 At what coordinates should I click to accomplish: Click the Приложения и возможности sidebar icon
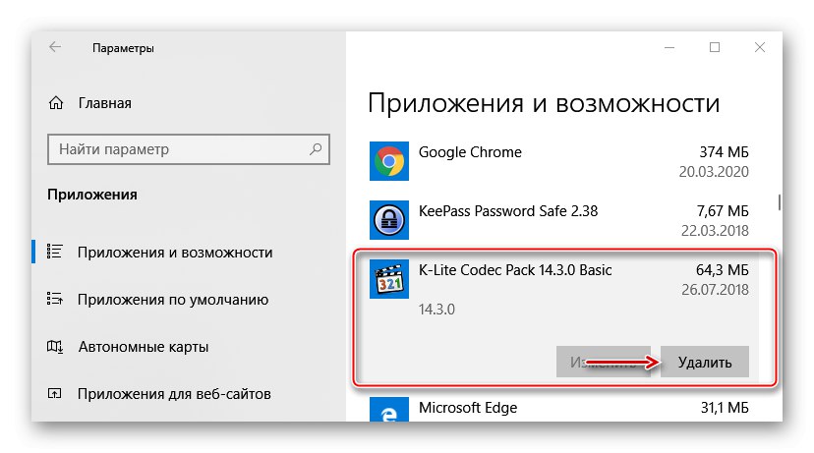point(56,253)
